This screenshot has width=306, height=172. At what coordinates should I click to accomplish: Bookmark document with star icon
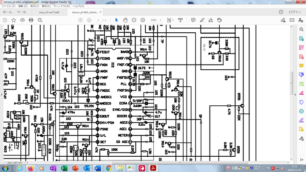click(x=13, y=20)
